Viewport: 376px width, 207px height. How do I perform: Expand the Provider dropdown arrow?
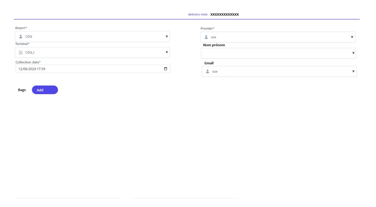pos(352,37)
